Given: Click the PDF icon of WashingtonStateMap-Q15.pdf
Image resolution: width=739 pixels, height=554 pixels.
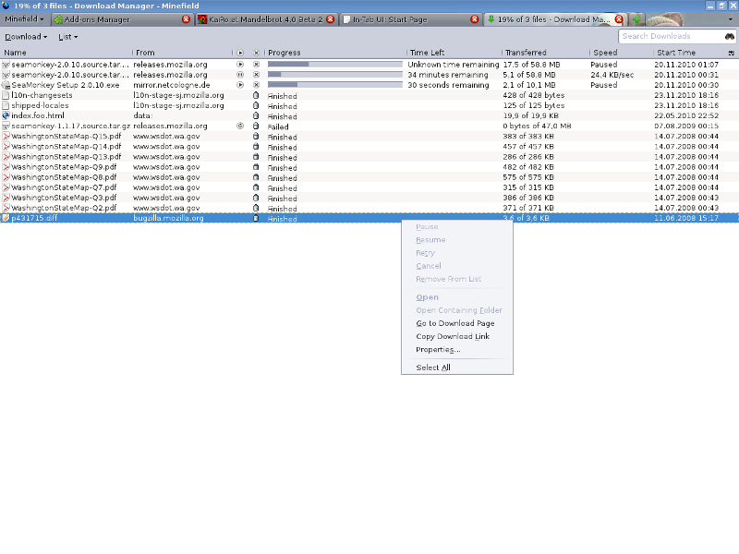Looking at the screenshot, I should pos(7,136).
